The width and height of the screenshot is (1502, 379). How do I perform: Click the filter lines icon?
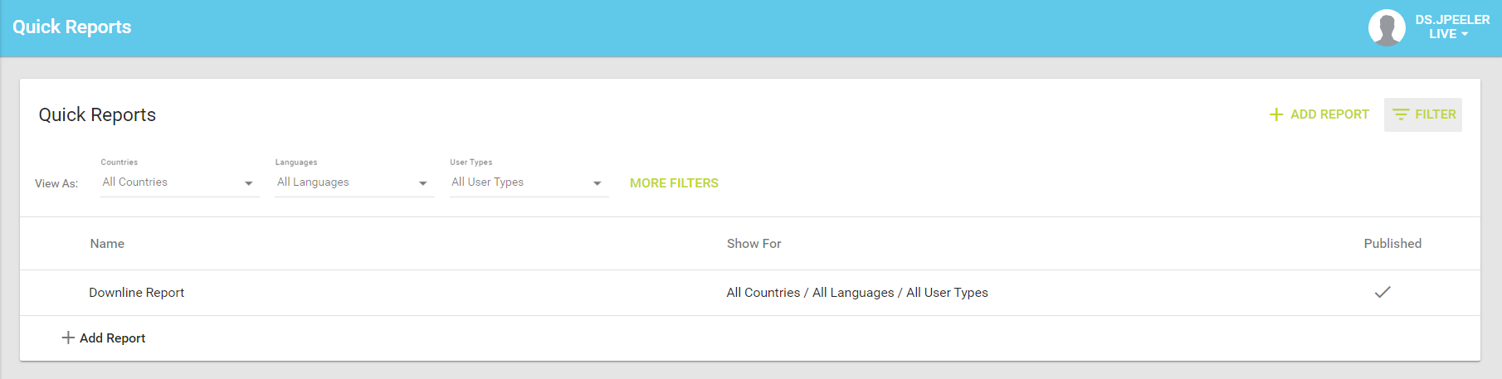1401,114
